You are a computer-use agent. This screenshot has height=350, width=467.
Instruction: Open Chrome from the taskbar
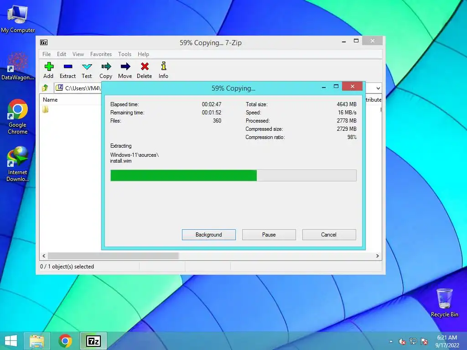click(x=65, y=341)
